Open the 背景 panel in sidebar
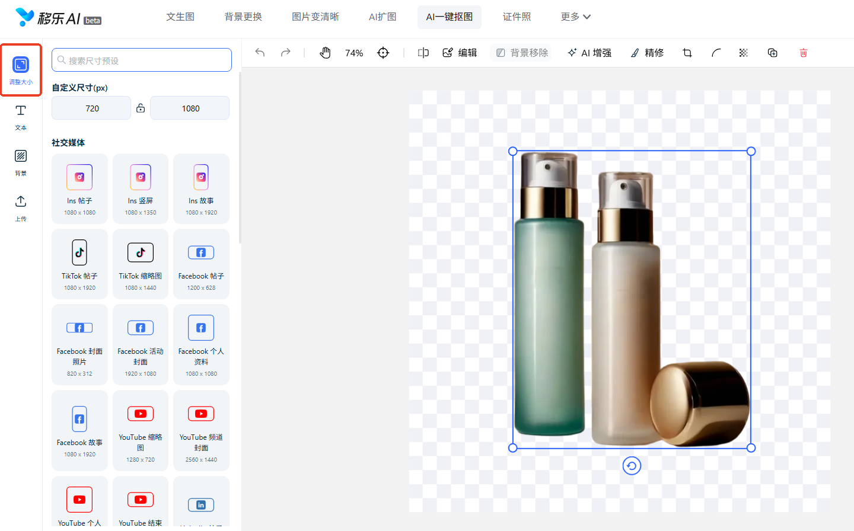The height and width of the screenshot is (531, 854). pos(21,162)
